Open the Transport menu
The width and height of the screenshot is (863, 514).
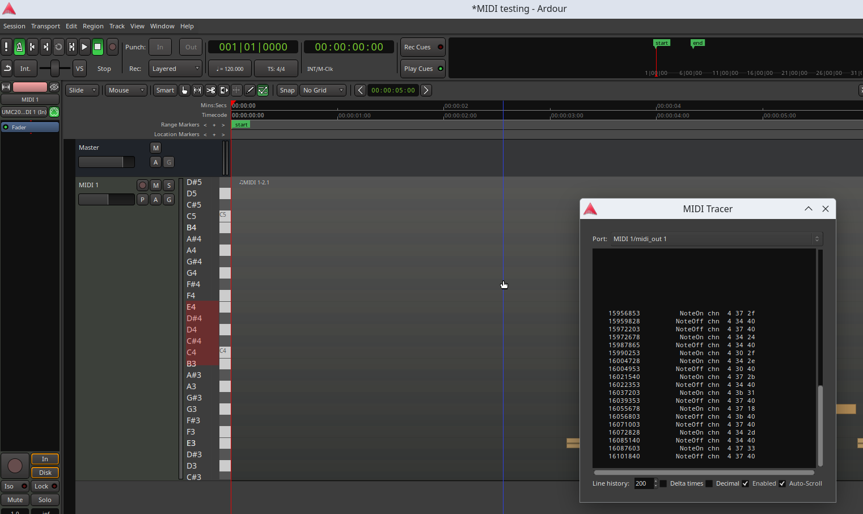(x=45, y=26)
